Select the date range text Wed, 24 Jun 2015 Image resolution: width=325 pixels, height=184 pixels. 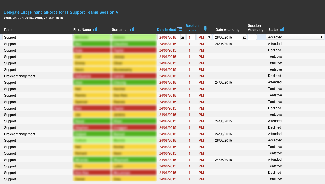coord(33,18)
